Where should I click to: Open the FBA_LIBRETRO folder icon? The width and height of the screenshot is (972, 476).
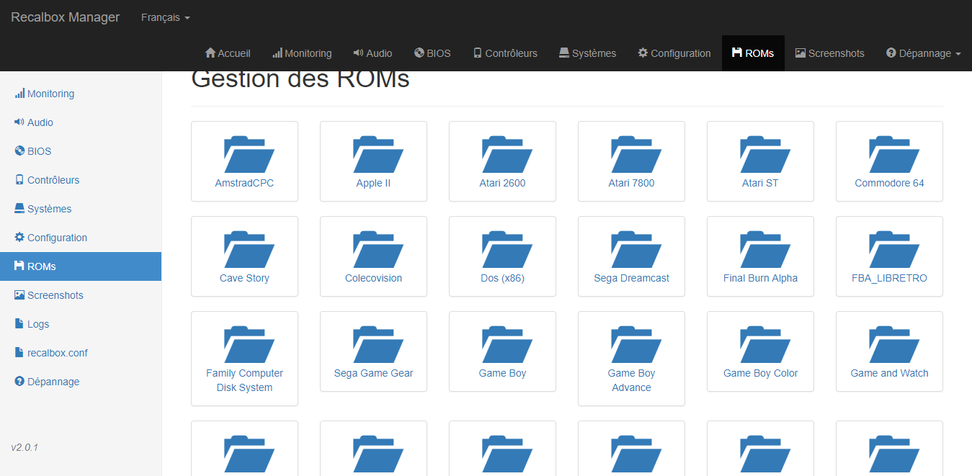pos(889,248)
